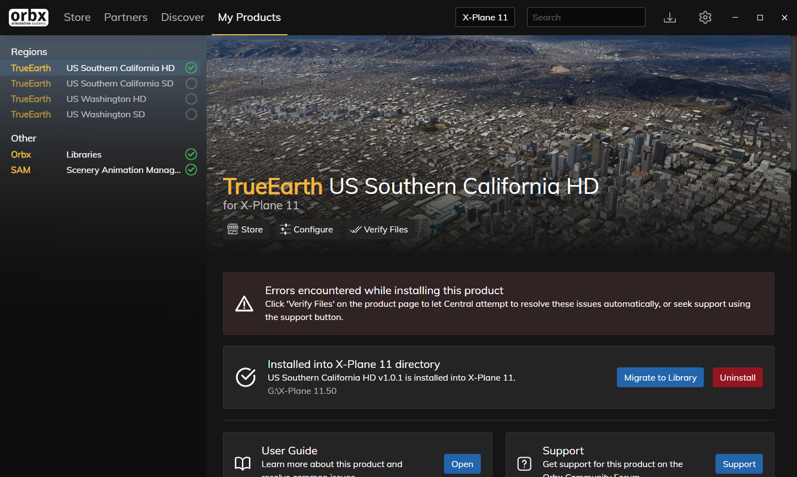
Task: Open the downloads queue icon
Action: [670, 18]
